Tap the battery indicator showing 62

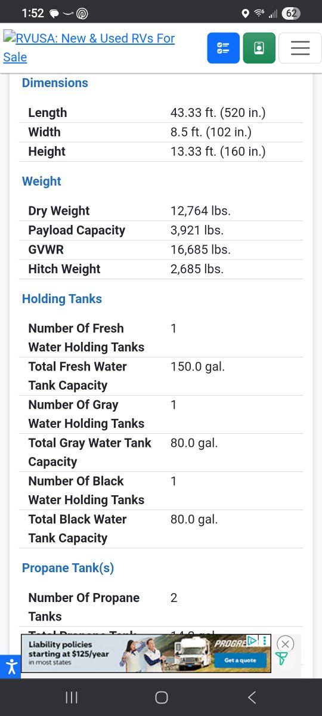pyautogui.click(x=291, y=13)
